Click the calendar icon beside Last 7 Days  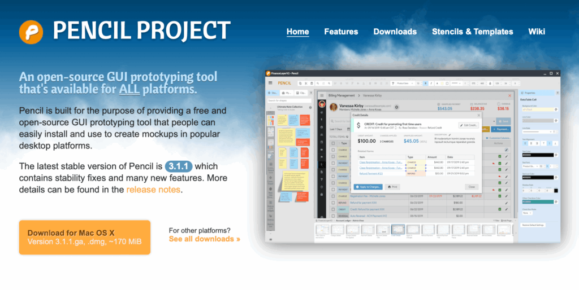[x=348, y=129]
